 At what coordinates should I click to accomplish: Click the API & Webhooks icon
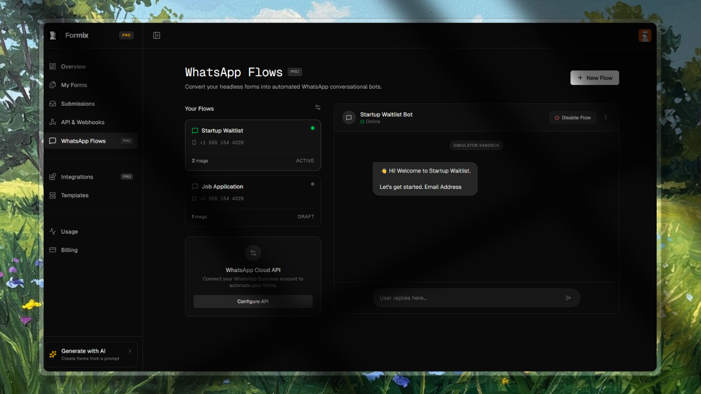(53, 123)
